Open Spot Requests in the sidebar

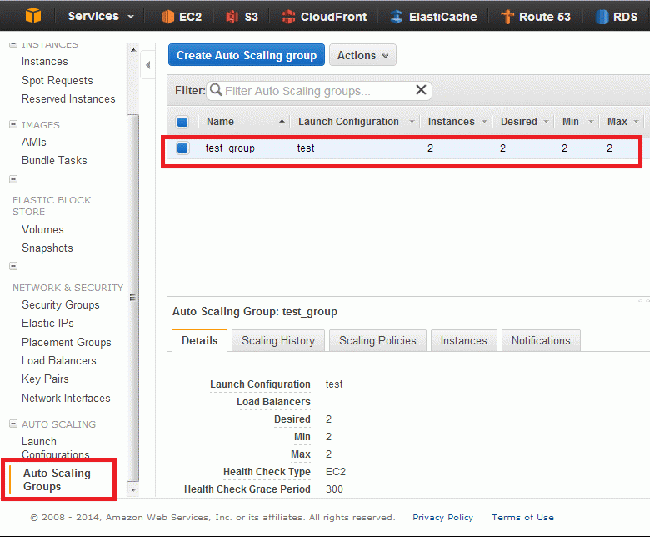[x=57, y=80]
